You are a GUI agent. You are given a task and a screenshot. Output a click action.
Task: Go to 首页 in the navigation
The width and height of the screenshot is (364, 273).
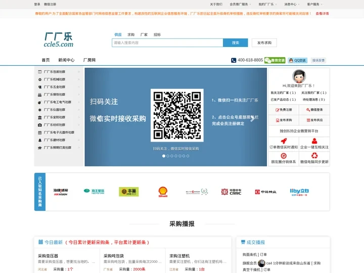coord(45,60)
